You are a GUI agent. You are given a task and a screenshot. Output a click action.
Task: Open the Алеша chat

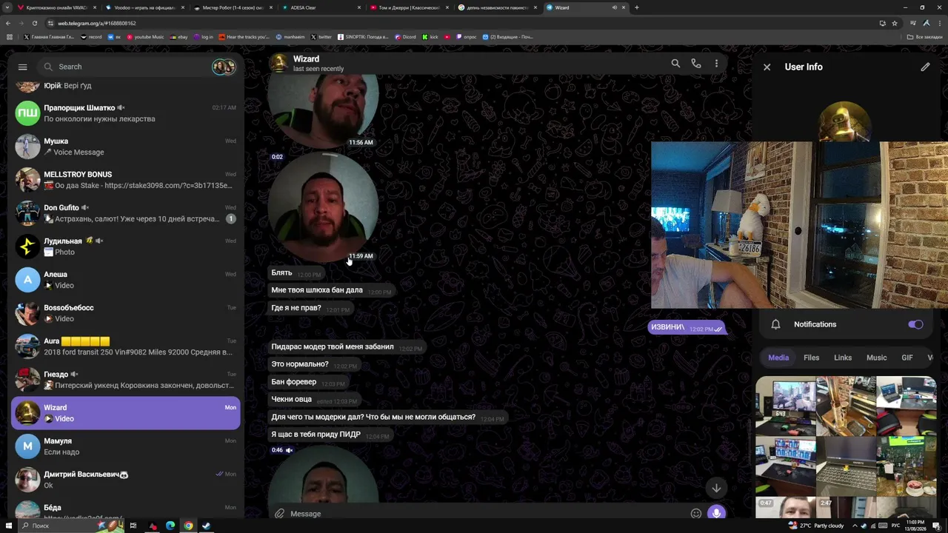click(125, 280)
